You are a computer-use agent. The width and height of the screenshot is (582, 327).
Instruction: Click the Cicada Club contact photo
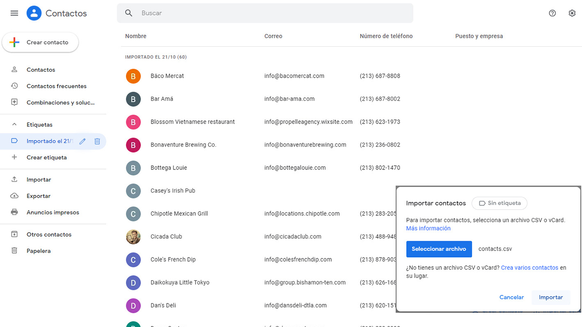pos(133,237)
